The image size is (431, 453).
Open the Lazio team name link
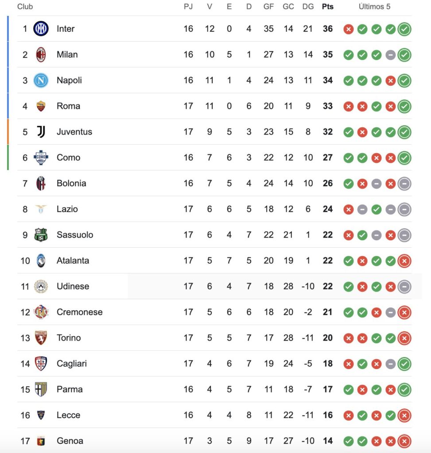pos(67,209)
